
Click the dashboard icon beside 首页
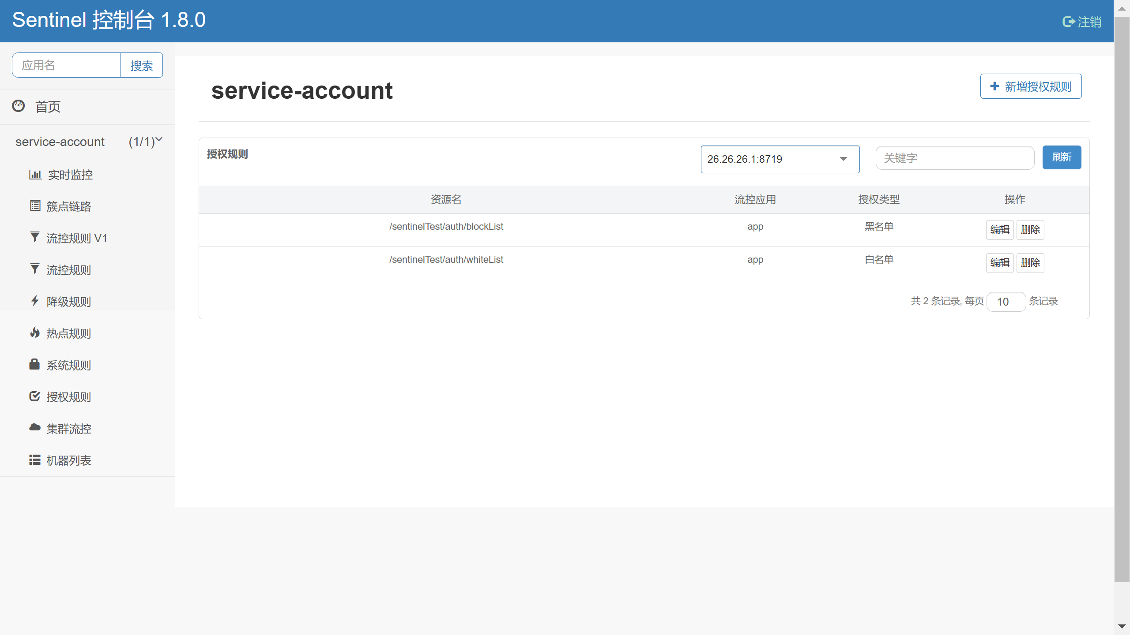coord(19,106)
